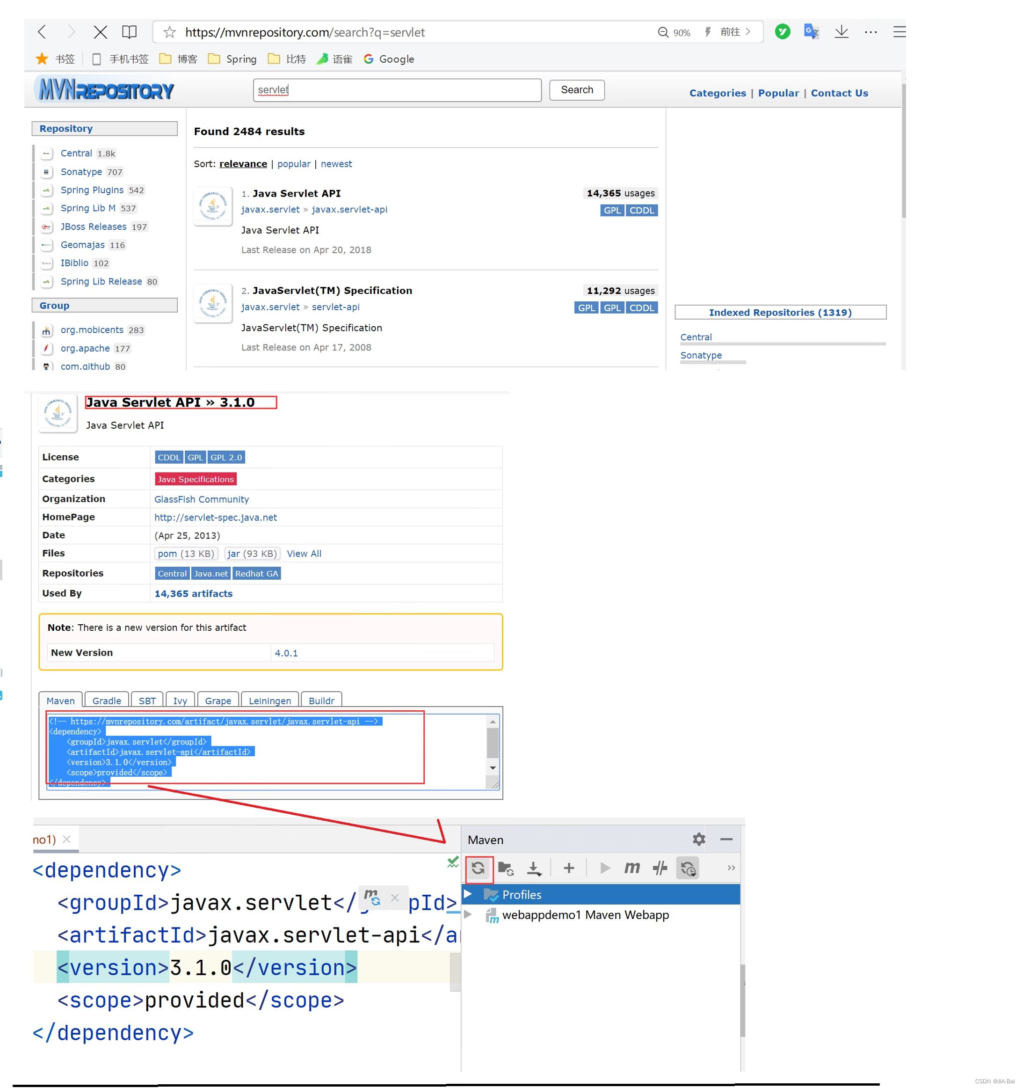Open browser downloads icon
Screen dimensions: 1022x1088
point(841,32)
